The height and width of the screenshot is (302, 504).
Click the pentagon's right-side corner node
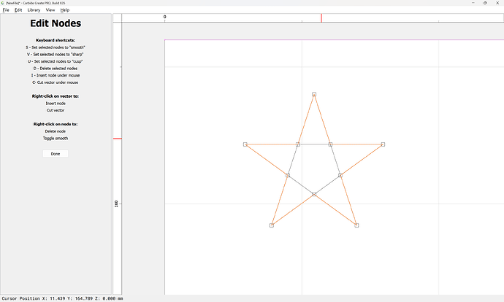(x=340, y=175)
